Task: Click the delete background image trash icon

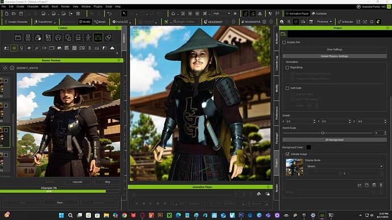Action: coord(381,185)
